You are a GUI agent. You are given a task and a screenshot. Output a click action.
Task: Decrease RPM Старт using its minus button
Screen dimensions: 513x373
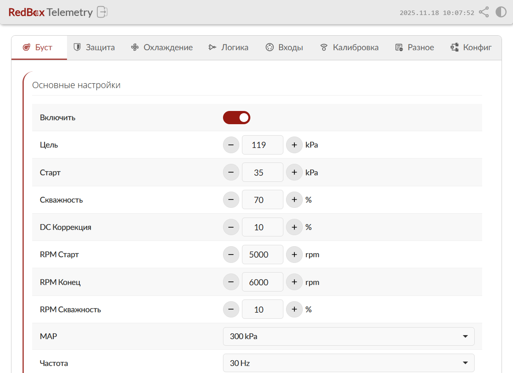[231, 255]
